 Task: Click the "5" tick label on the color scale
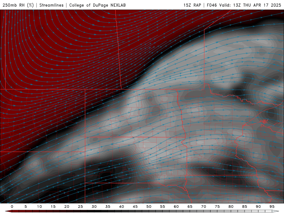[26, 207]
